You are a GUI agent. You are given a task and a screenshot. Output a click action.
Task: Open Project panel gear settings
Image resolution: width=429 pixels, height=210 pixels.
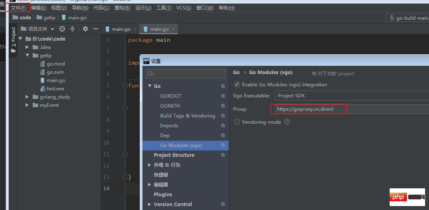click(85, 29)
